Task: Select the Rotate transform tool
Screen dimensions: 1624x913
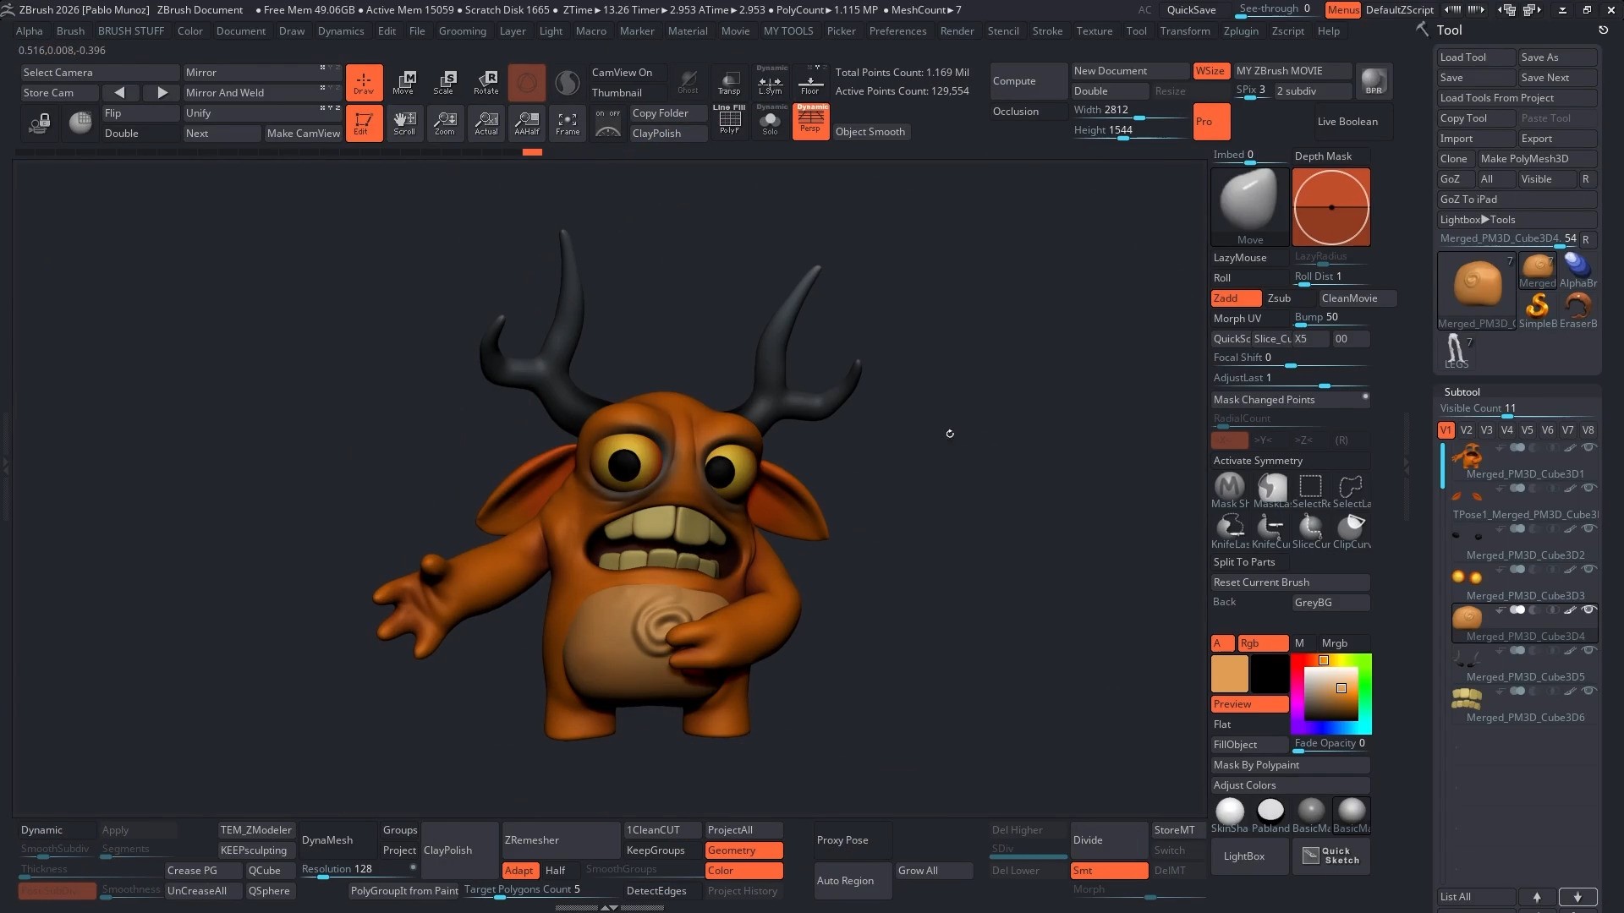Action: tap(486, 82)
